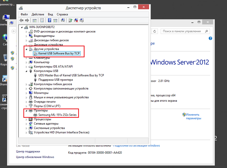Image resolution: width=227 pixels, height=168 pixels.
Task: Click the Disable device toolbar icon
Action: point(82,20)
